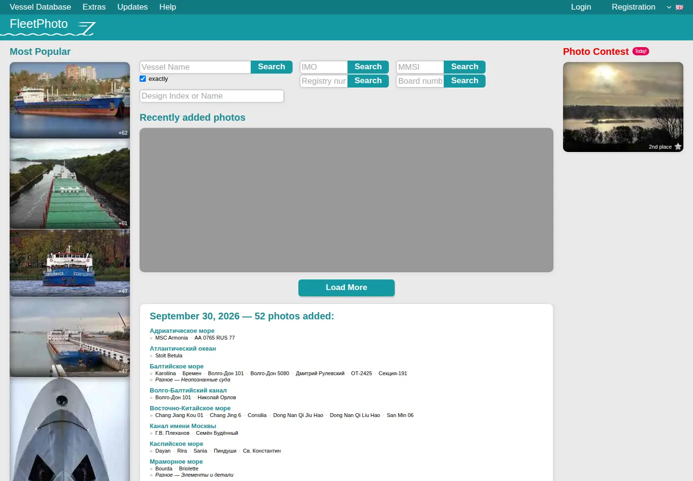This screenshot has height=481, width=693.
Task: Open the Help menu
Action: 167,7
